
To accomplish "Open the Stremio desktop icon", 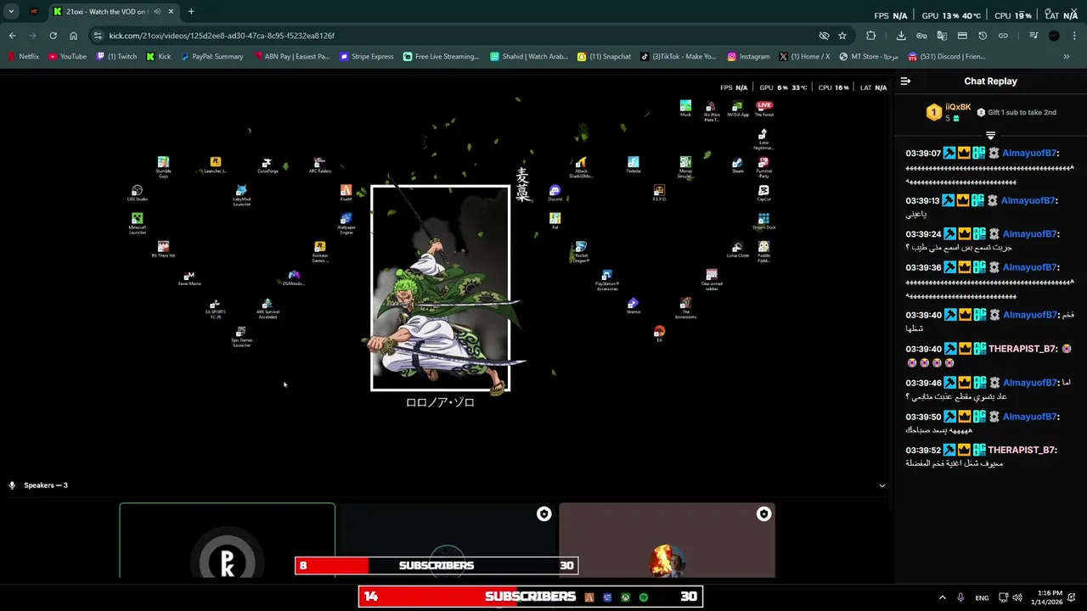I will pos(634,305).
